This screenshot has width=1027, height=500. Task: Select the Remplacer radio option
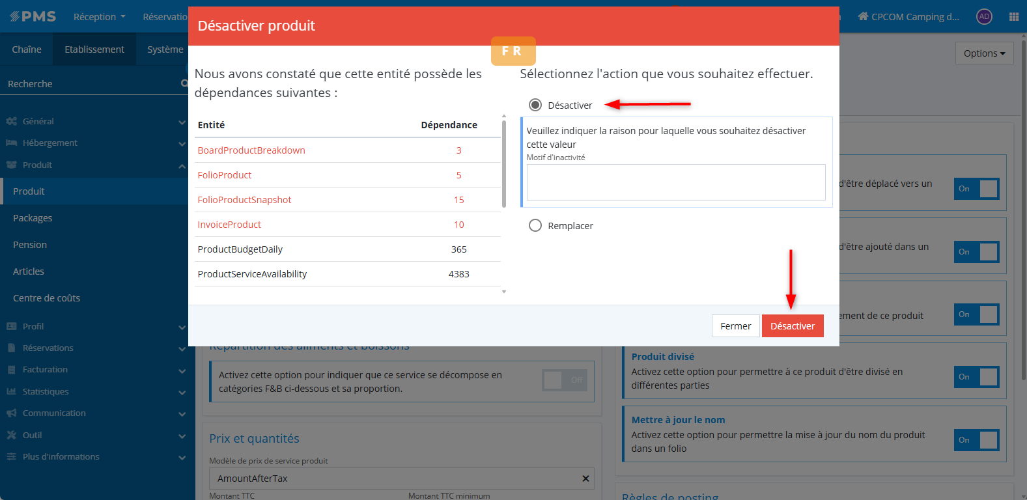[535, 225]
